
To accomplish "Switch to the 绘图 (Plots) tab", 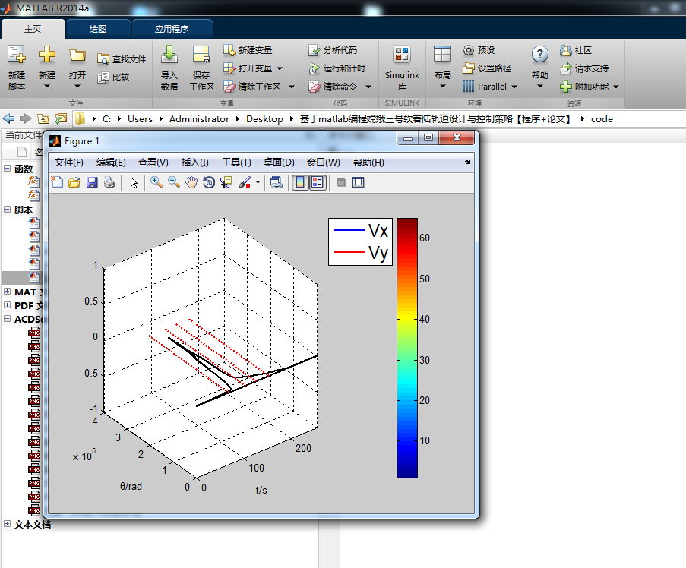I will click(97, 29).
